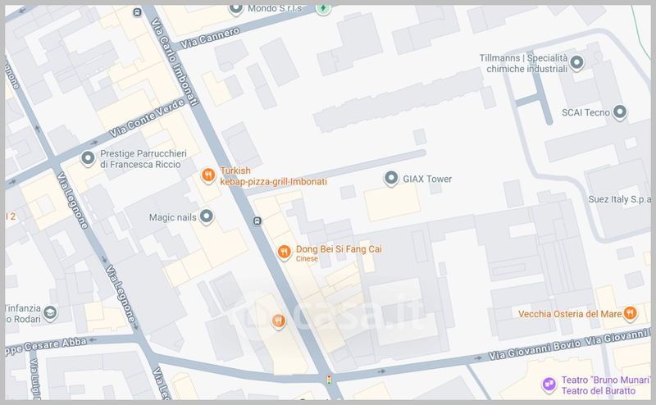The height and width of the screenshot is (405, 656).
Task: Click the bus stop icon near Via Cannero
Action: (137, 12)
